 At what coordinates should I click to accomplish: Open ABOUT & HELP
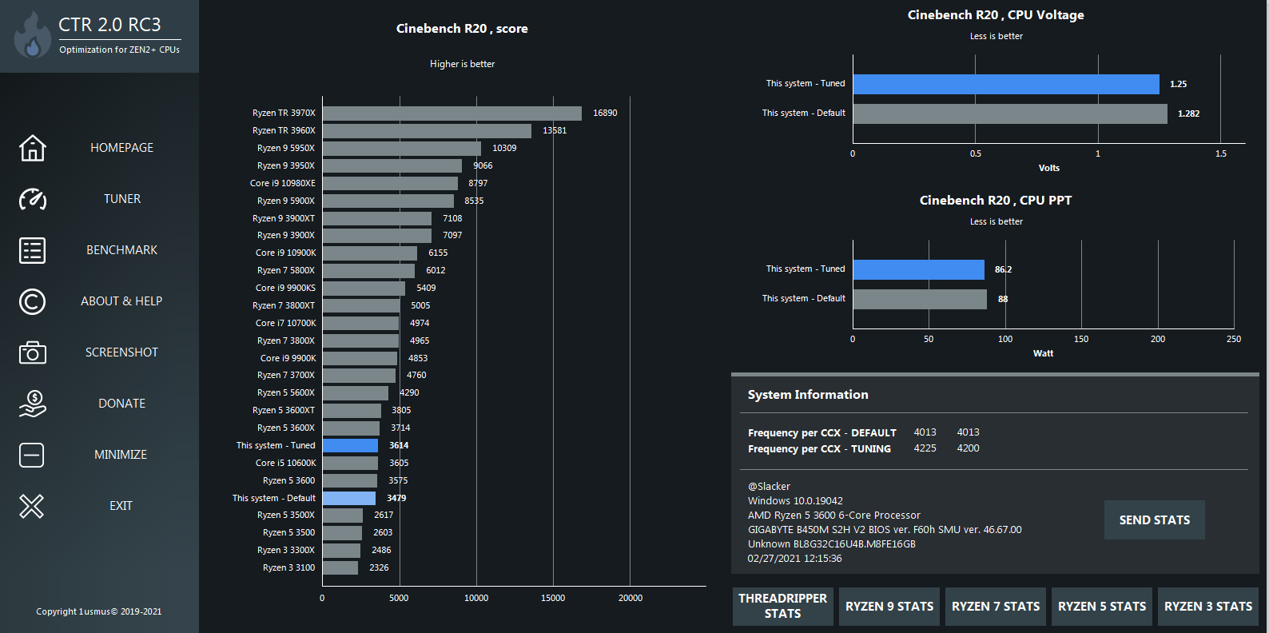[121, 301]
